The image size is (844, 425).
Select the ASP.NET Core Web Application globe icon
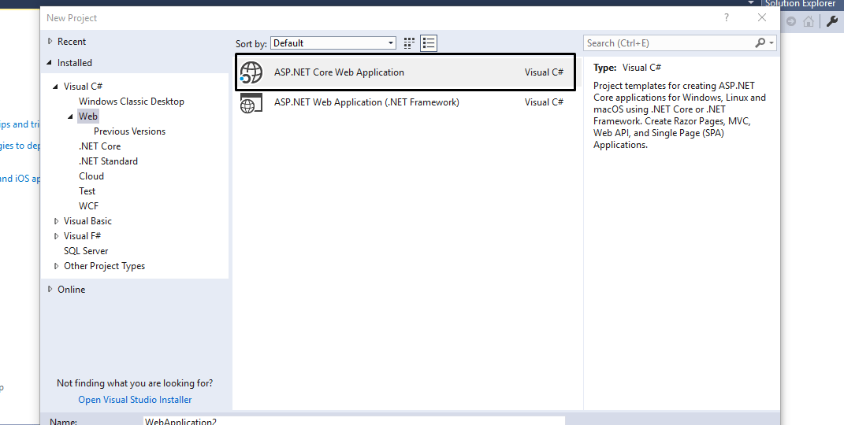pos(251,72)
